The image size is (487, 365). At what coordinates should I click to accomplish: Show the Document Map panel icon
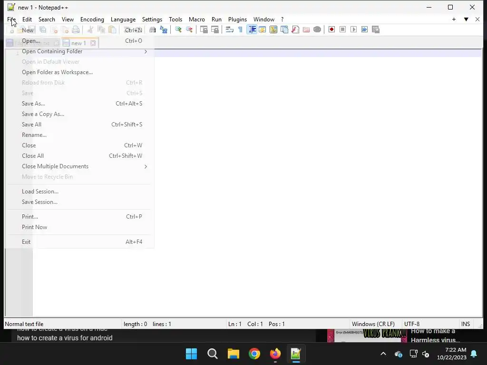pos(273,29)
